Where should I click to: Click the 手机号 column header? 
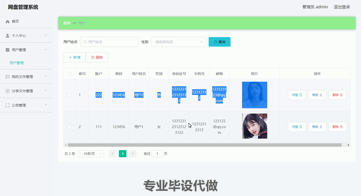pos(199,74)
